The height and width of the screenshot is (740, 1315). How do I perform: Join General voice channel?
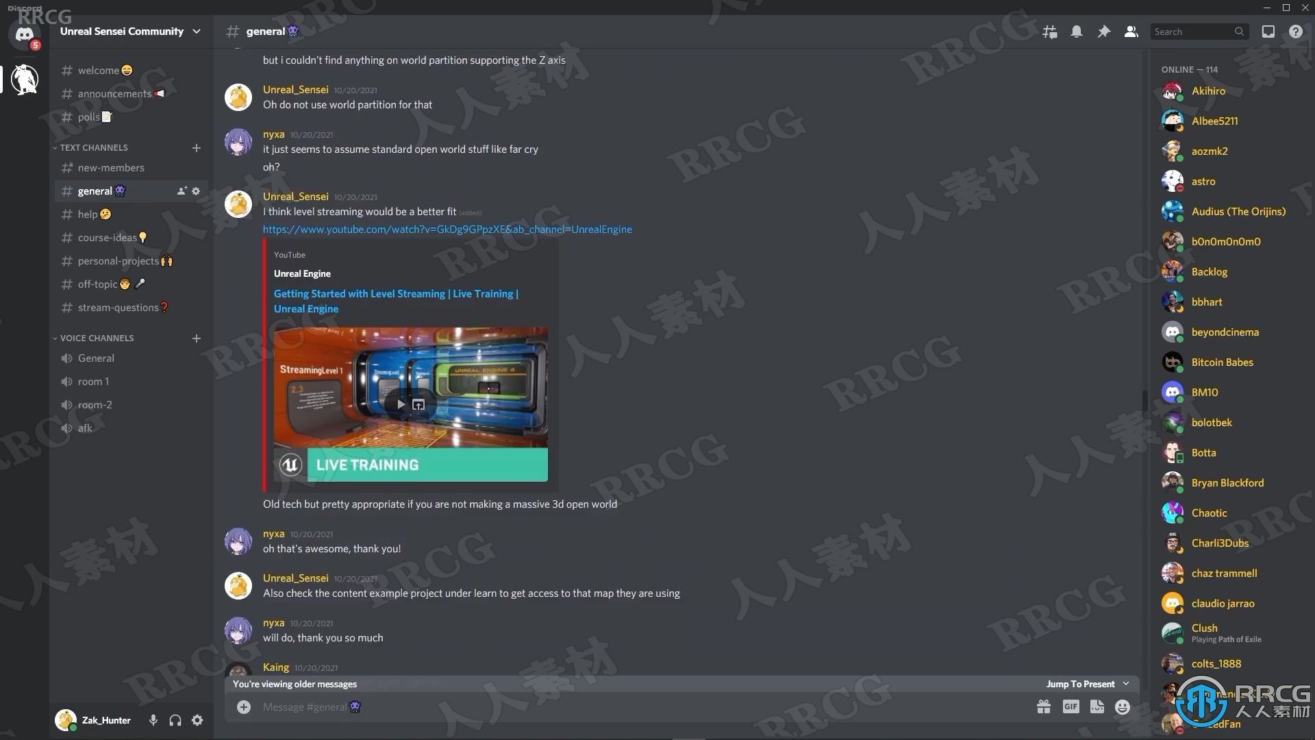point(131,358)
